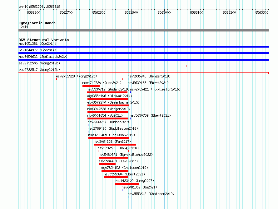Click the Cytogenetic Bands track title
The image size is (278, 209).
click(37, 23)
